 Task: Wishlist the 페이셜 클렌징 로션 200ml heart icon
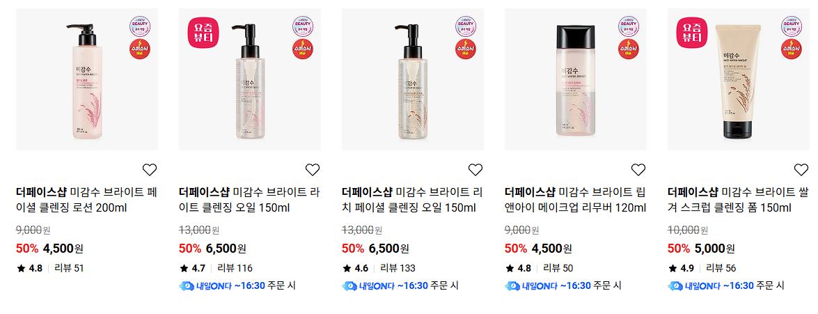tap(150, 169)
